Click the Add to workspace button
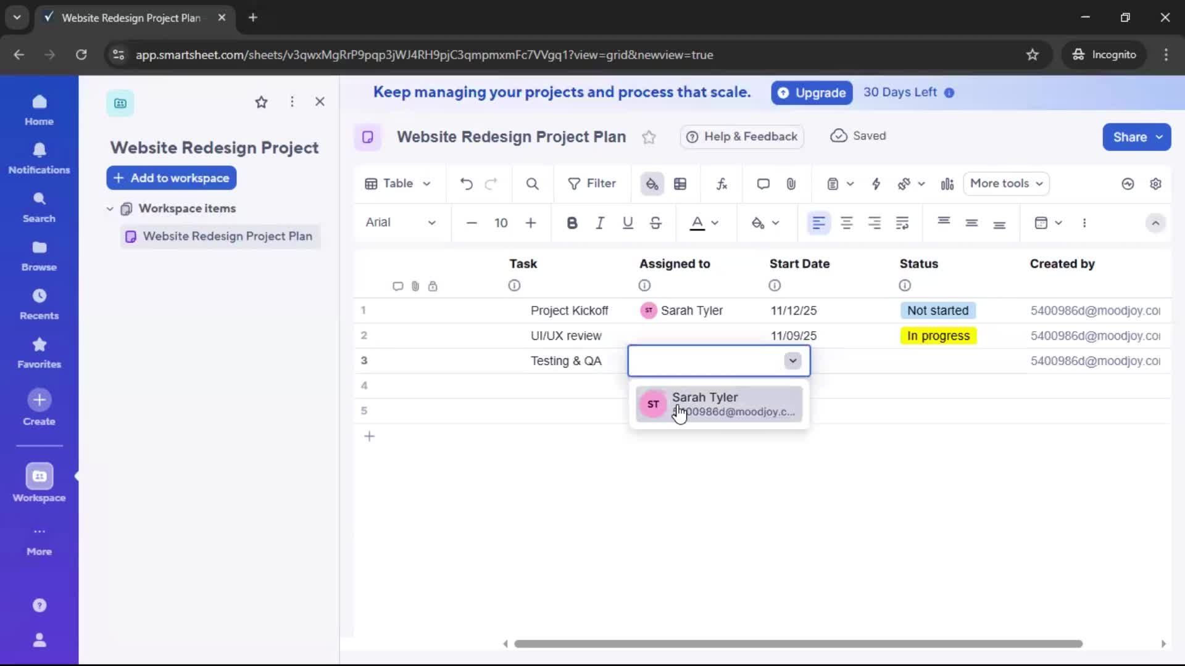Viewport: 1185px width, 666px height. click(x=171, y=178)
